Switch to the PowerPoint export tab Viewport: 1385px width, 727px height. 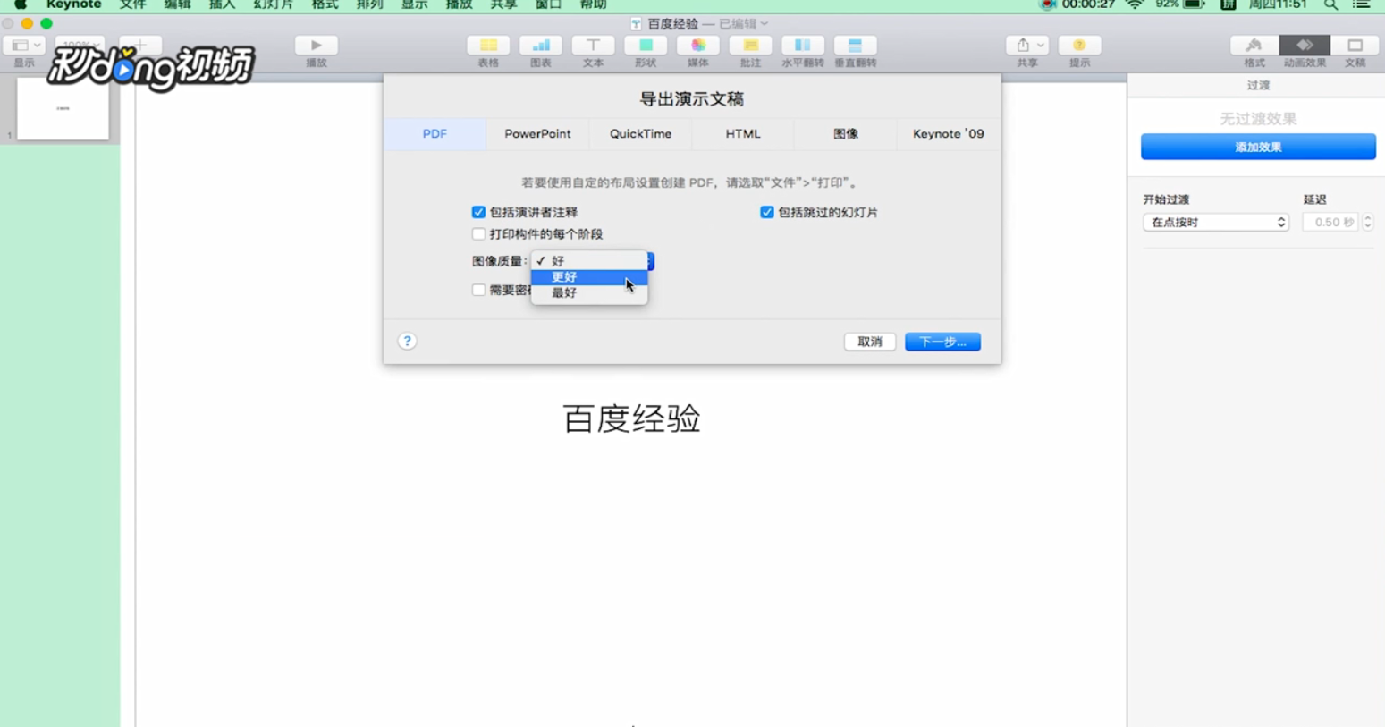pyautogui.click(x=537, y=134)
